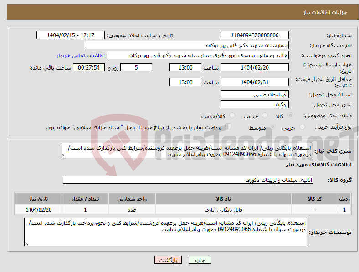The height and width of the screenshot is (272, 359).
Task: Click the نام کالا column header
Action: (223, 199)
